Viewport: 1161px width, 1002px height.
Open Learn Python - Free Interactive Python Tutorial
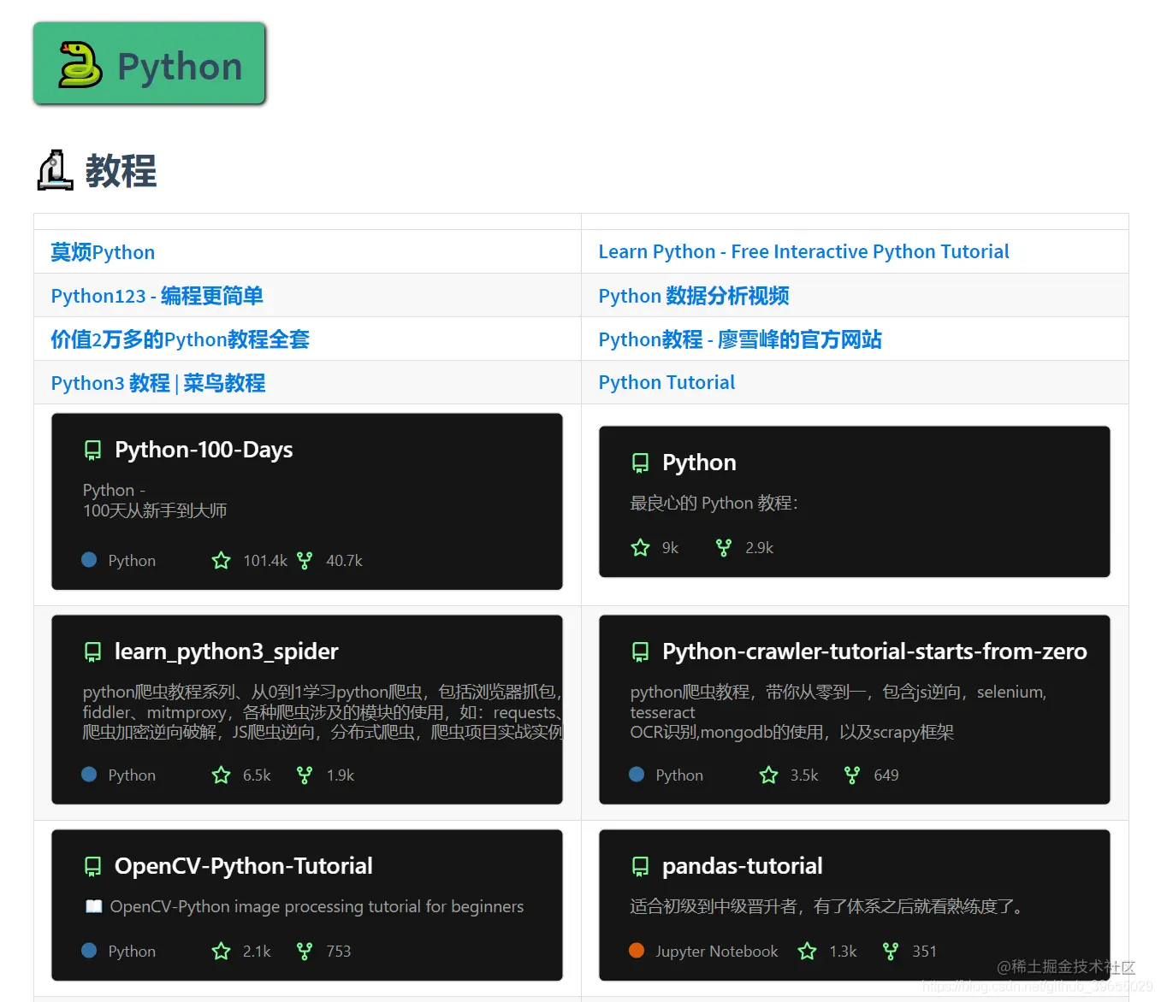coord(803,251)
